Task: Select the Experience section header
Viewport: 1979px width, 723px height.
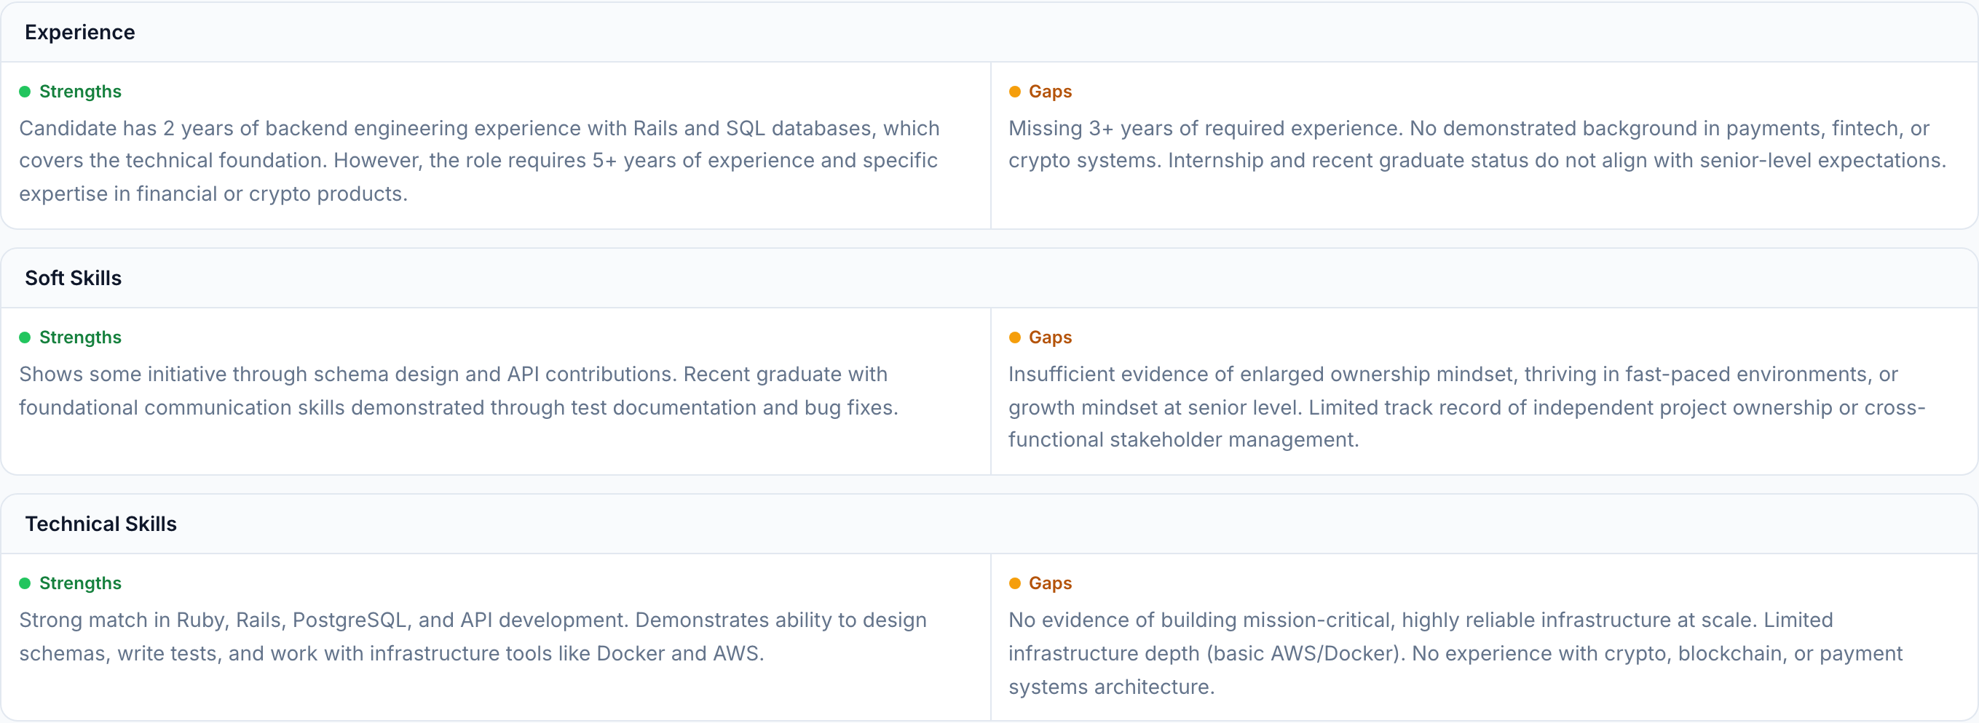Action: 80,32
